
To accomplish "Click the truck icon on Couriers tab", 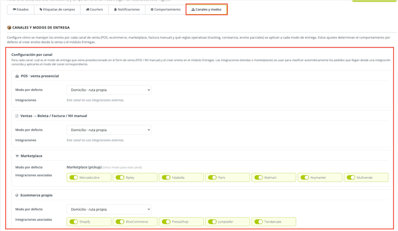I will coord(87,10).
